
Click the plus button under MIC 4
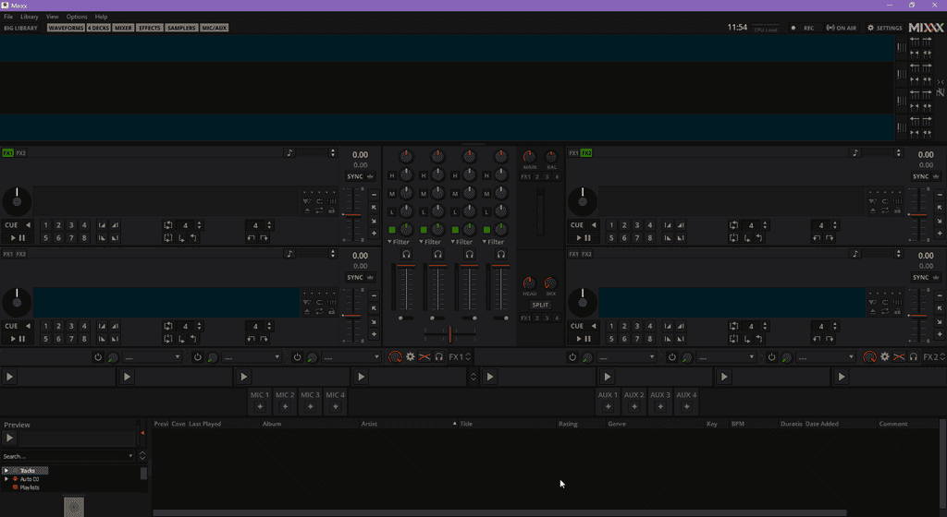tap(335, 407)
